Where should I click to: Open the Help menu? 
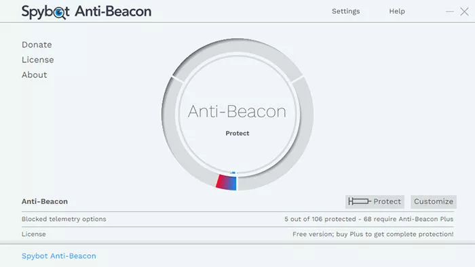click(397, 12)
